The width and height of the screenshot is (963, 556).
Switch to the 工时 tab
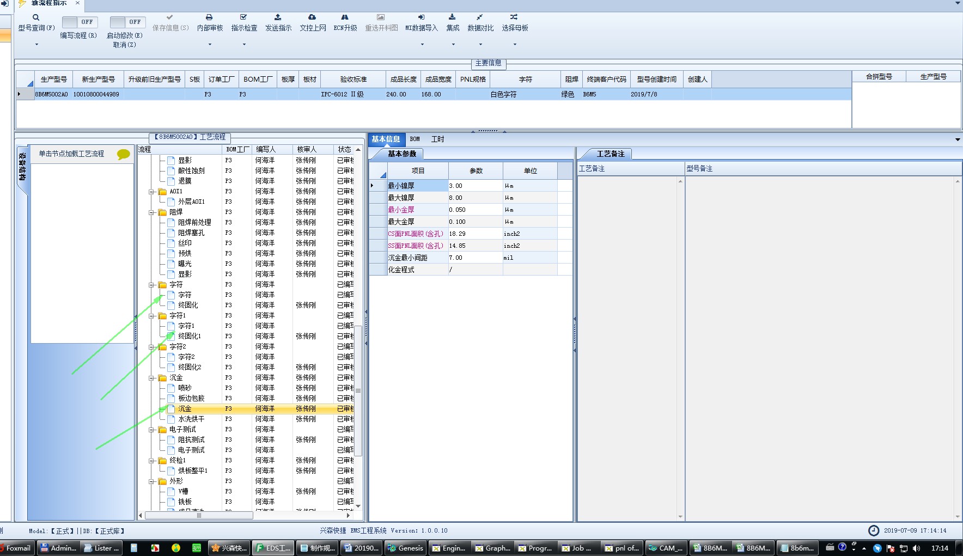pyautogui.click(x=437, y=139)
